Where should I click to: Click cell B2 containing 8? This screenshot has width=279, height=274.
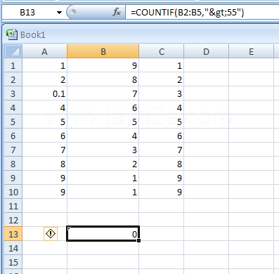(103, 79)
